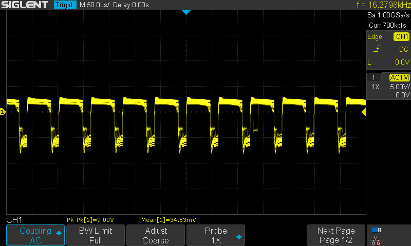Expand the Probe 1X attenuation menu
This screenshot has width=411, height=246.
click(216, 235)
